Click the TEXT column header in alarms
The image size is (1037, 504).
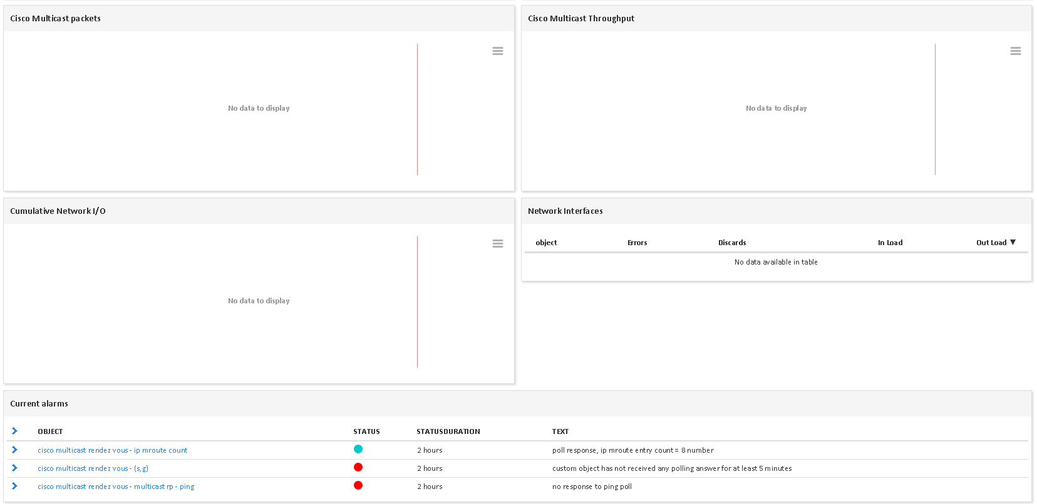[560, 431]
